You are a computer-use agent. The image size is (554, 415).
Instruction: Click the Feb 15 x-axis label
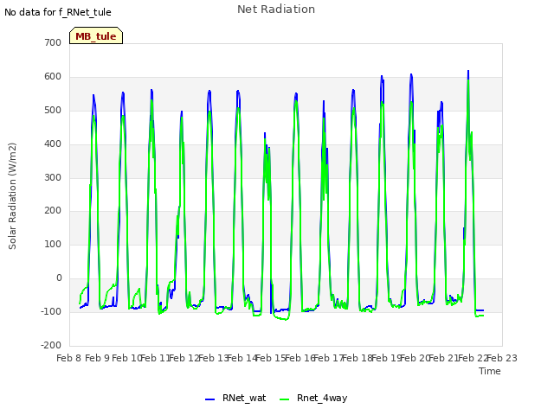(x=271, y=358)
